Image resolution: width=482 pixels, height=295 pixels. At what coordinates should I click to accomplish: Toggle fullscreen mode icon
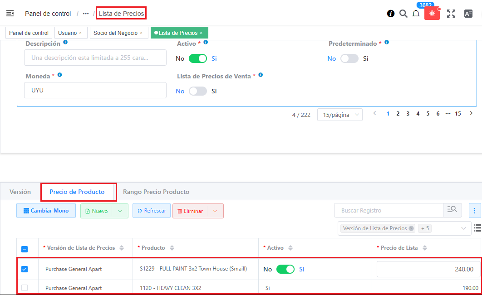tap(451, 14)
